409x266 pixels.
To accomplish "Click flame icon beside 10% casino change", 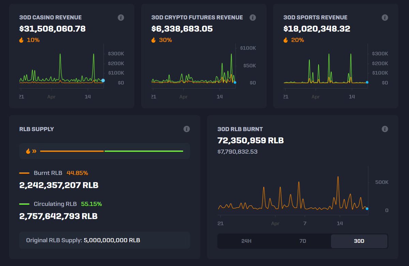I will click(21, 40).
